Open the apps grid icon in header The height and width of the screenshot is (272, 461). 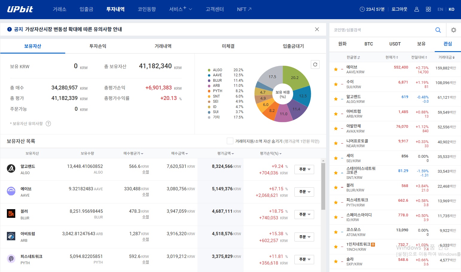(428, 9)
